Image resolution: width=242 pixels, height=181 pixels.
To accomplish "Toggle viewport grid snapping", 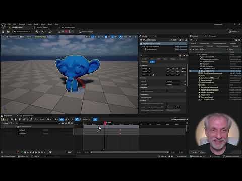I will click(106, 37).
